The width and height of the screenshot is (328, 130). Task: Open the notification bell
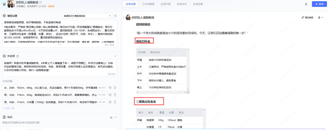point(306,4)
